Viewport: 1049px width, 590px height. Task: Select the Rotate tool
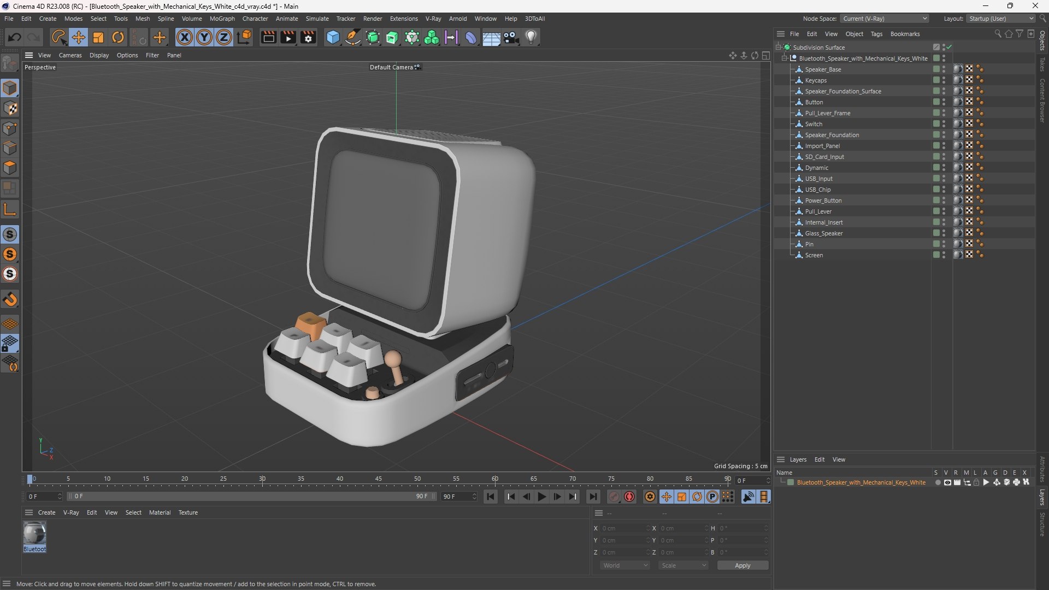[x=118, y=37]
